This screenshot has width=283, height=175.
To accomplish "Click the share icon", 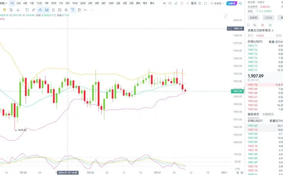I will coord(240,3).
